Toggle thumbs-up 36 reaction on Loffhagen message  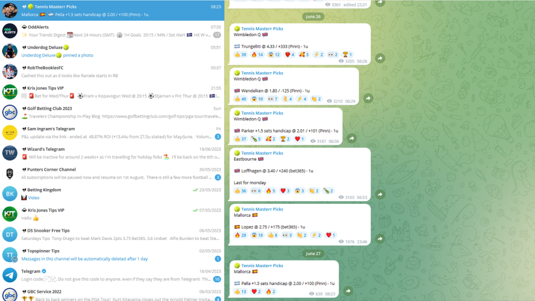tap(240, 191)
